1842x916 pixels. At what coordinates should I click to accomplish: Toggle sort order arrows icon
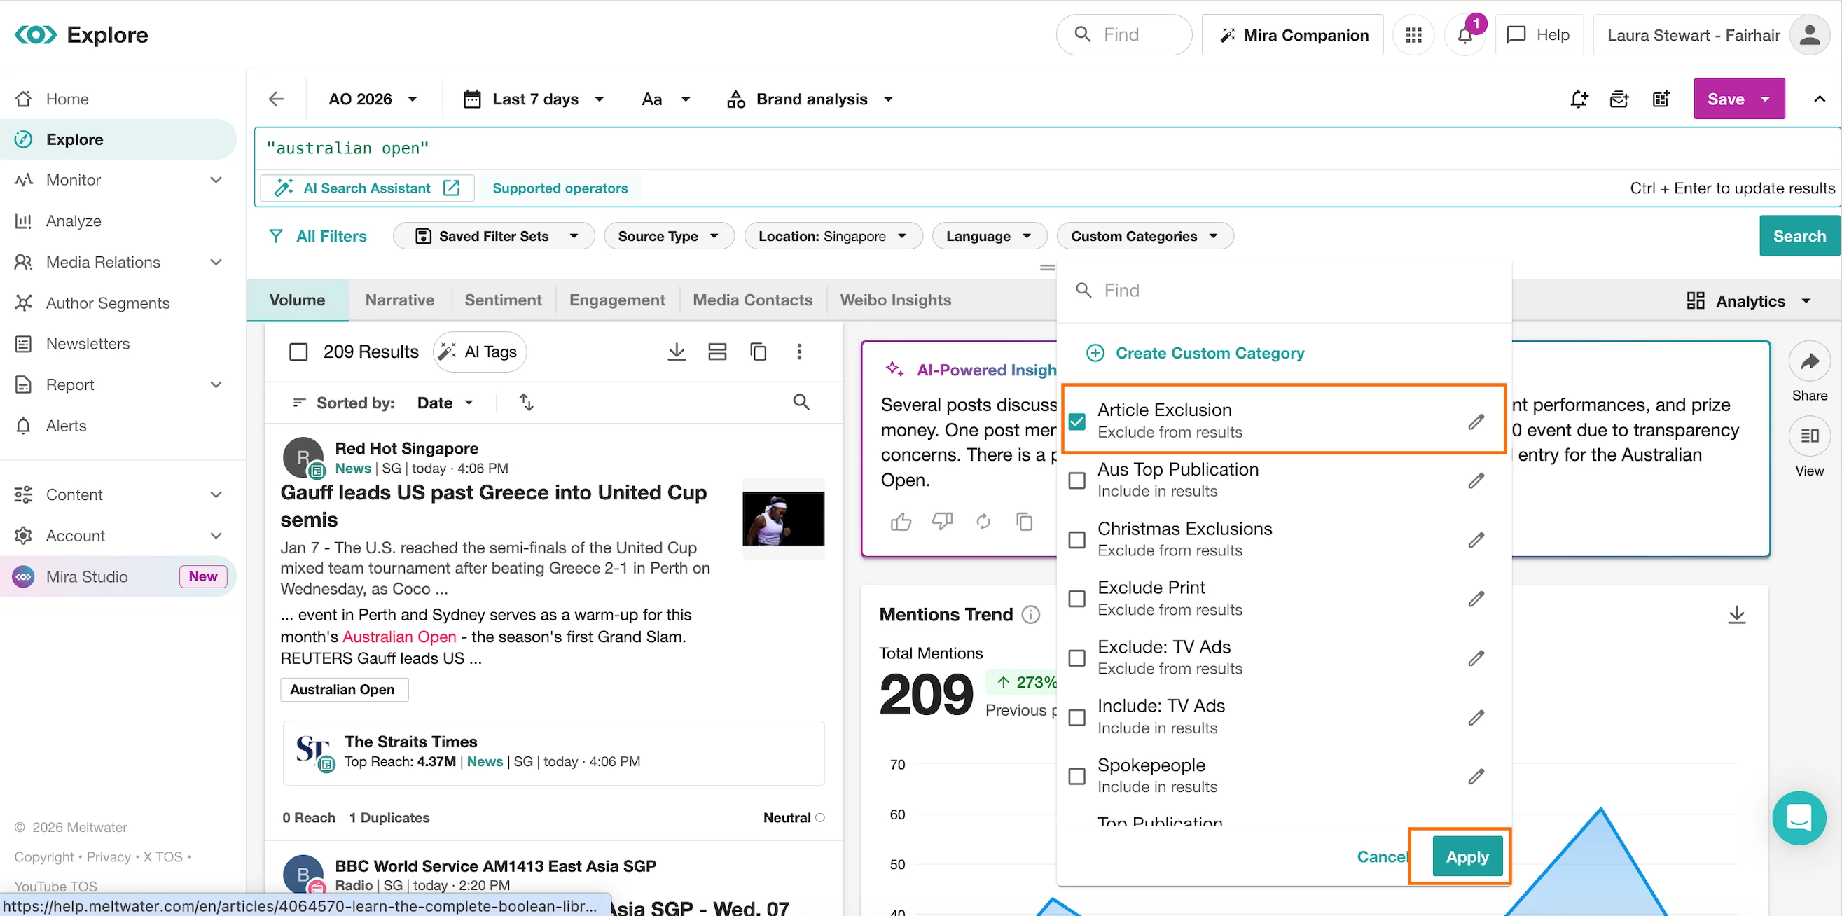526,403
